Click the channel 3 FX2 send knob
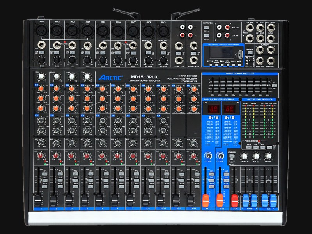The height and width of the screenshot is (234, 312). point(72,130)
